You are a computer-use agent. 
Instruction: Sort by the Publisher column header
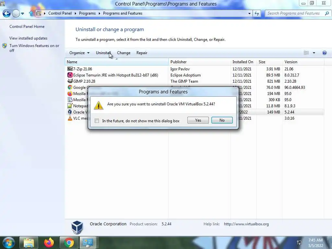click(x=199, y=62)
